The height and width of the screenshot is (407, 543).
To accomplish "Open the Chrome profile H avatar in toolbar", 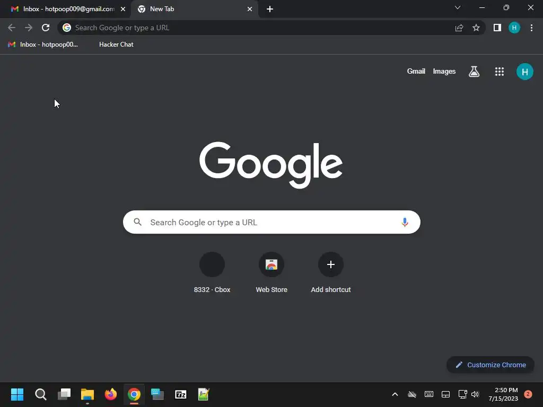I will tap(514, 28).
